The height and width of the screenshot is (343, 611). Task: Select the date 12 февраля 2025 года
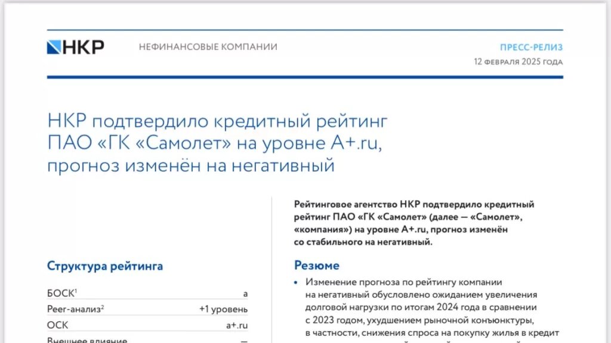[x=519, y=62]
